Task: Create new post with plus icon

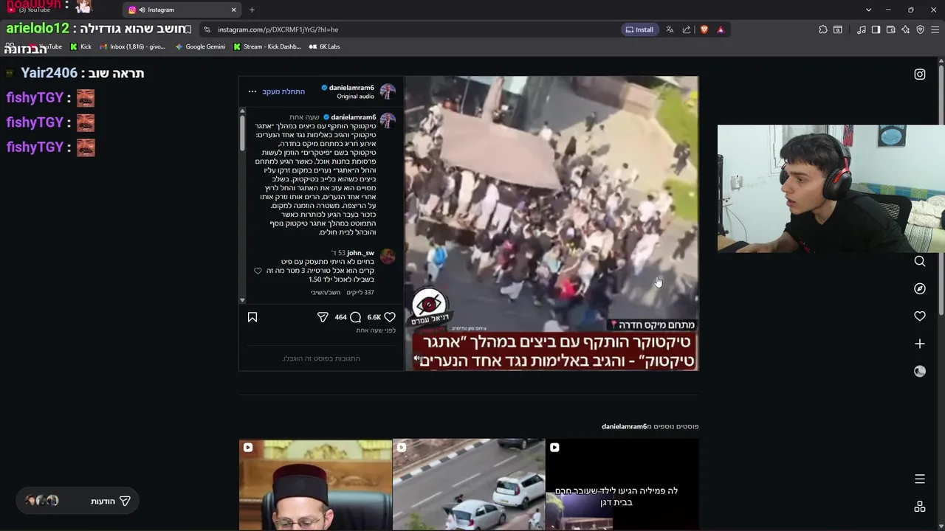Action: pos(920,344)
